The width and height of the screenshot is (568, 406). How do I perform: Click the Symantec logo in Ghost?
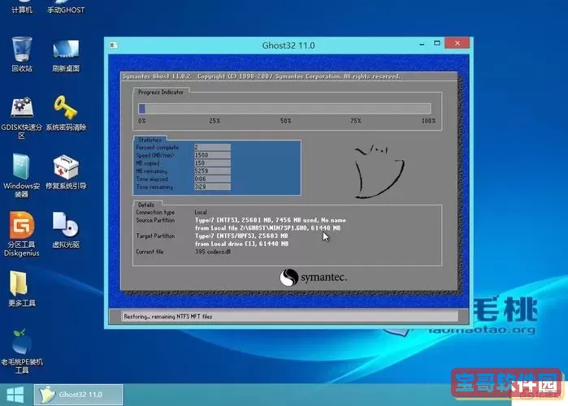[x=314, y=278]
